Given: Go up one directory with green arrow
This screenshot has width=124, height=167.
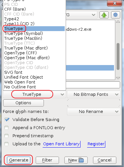Looking at the screenshot, I should (104, 15).
